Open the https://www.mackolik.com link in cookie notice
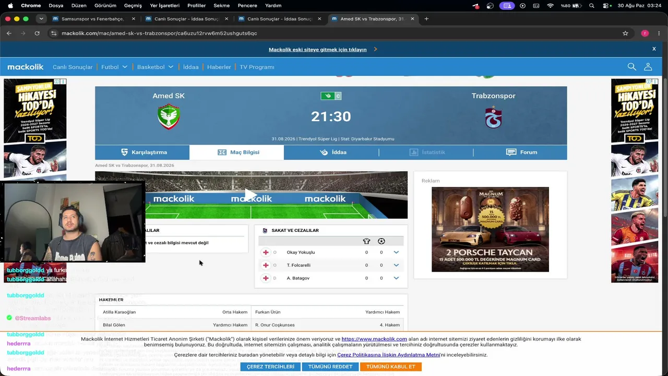 (374, 339)
